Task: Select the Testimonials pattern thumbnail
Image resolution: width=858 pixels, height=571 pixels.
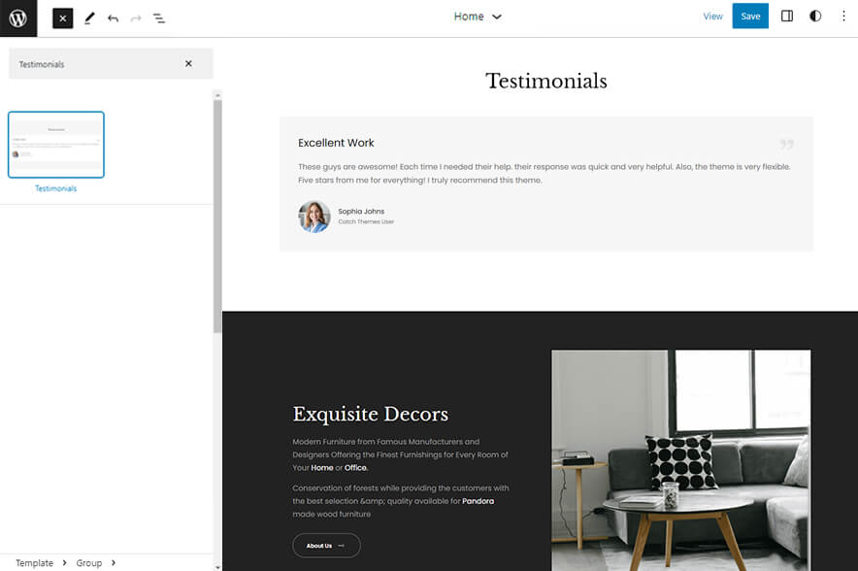Action: pyautogui.click(x=55, y=144)
